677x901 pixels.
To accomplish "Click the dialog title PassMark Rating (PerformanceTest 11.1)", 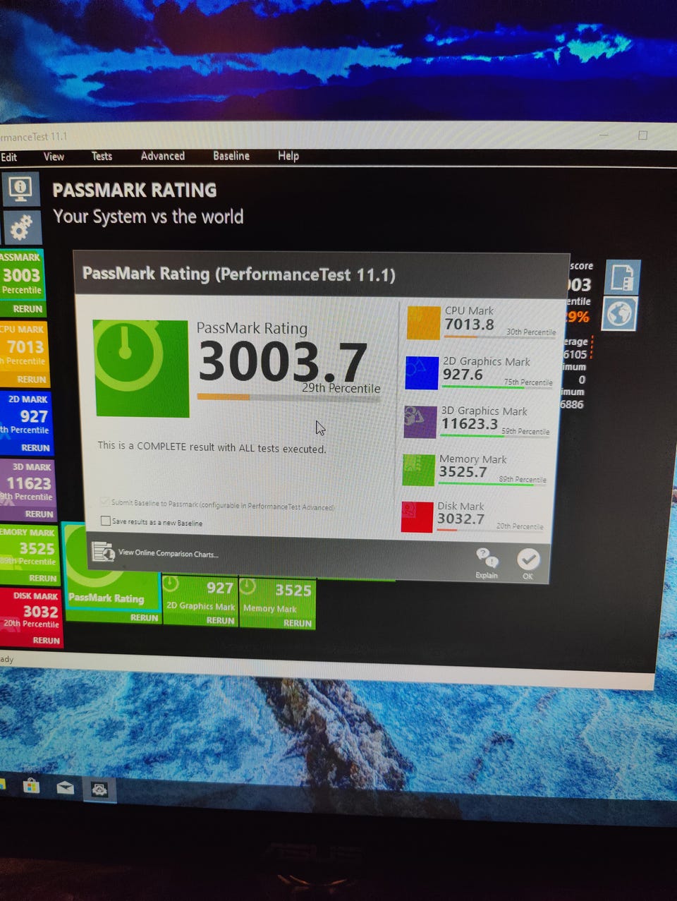I will pyautogui.click(x=239, y=274).
